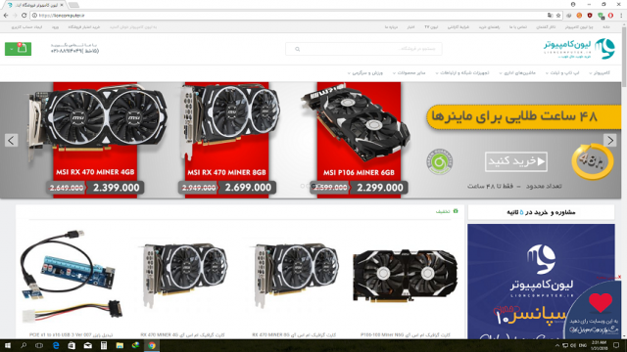Open the P106-100 Miner 6G product thumbnail

coord(405,276)
